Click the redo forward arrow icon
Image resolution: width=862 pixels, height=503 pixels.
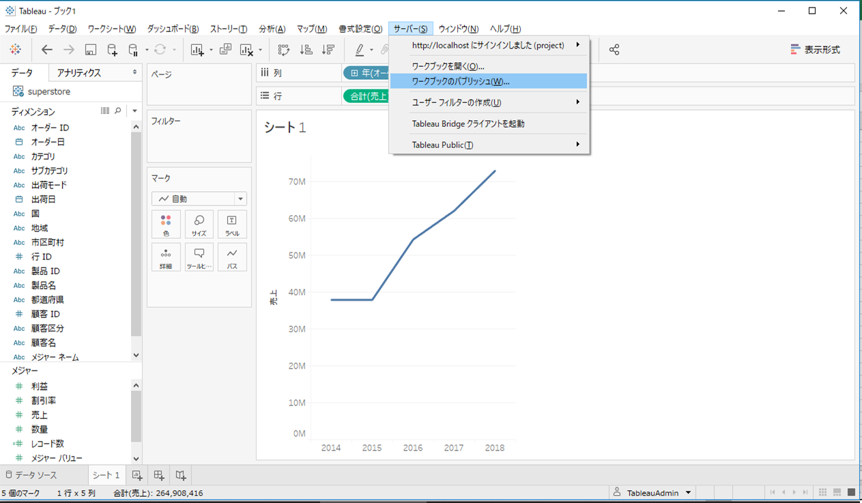click(69, 49)
